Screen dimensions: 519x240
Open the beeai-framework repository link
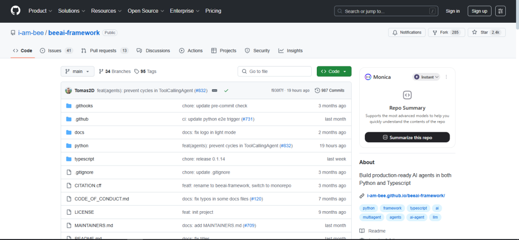click(x=74, y=33)
